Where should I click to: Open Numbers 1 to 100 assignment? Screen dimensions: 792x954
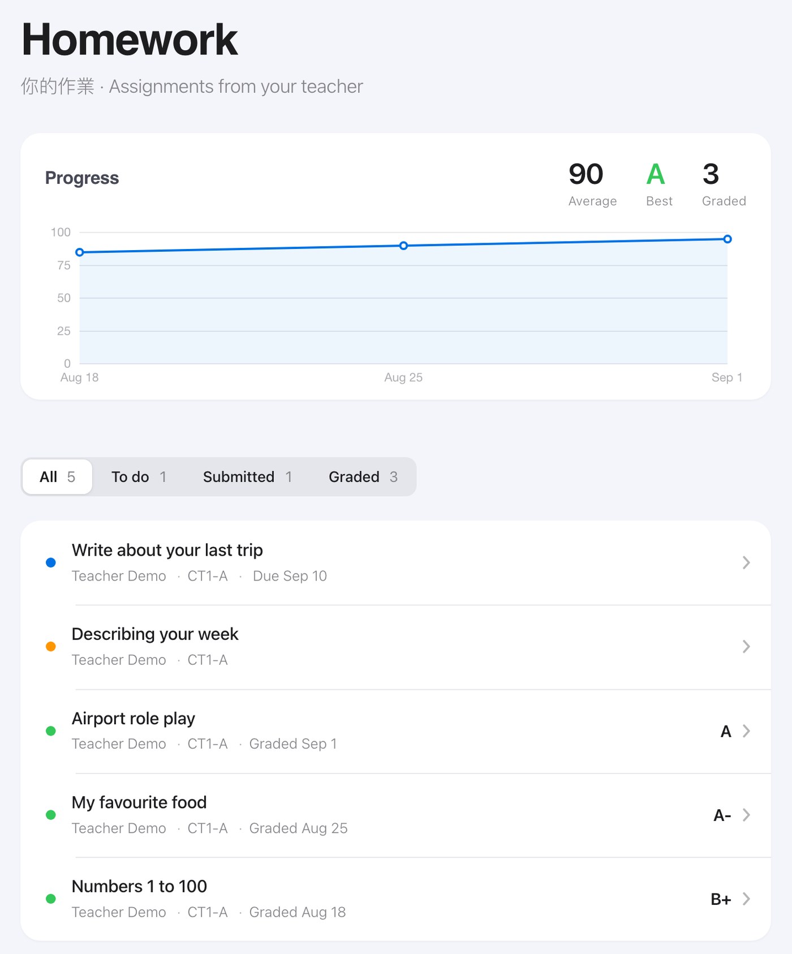[x=396, y=899]
